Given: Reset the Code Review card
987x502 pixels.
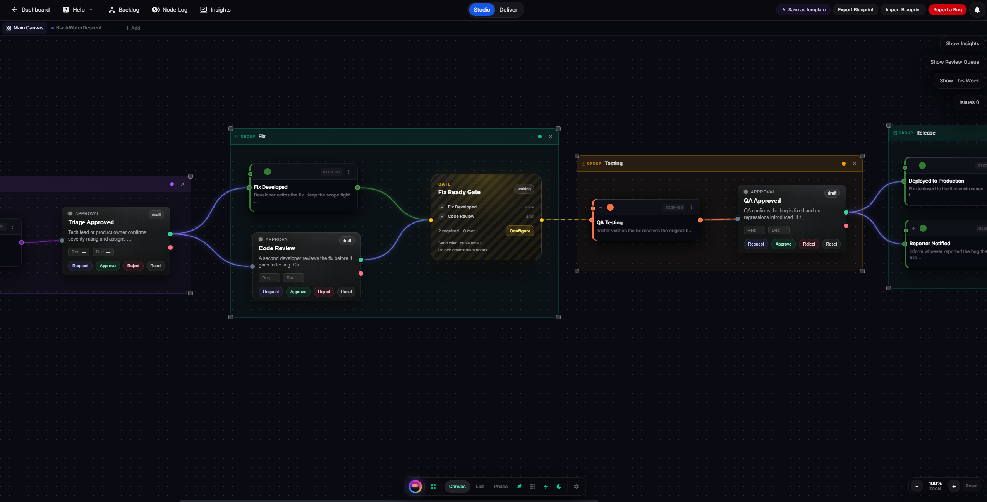Looking at the screenshot, I should coord(346,292).
